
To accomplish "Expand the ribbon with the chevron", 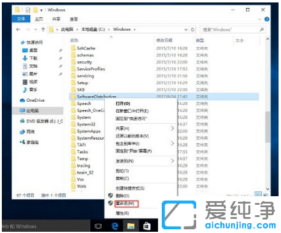I will click(259, 19).
